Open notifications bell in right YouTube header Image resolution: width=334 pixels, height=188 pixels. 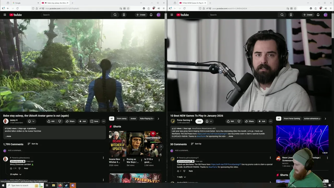click(x=318, y=15)
